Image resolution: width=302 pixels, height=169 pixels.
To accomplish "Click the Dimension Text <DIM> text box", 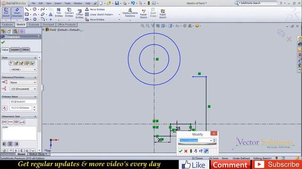I will 19,133.
